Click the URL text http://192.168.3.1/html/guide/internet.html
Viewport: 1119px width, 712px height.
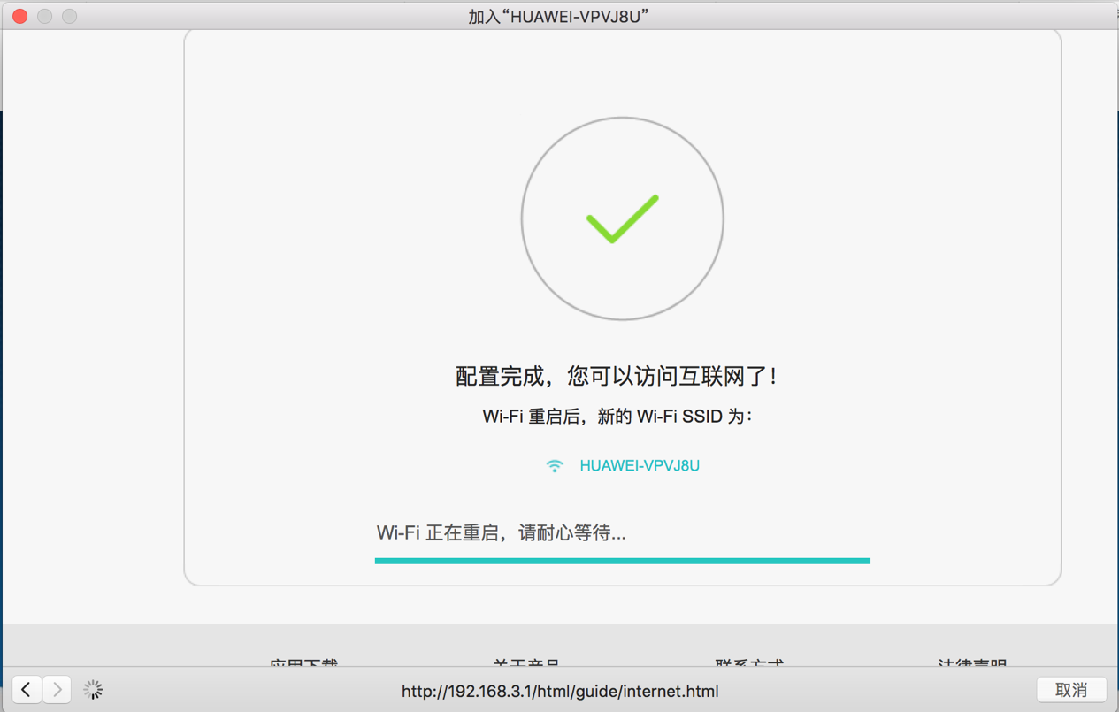tap(560, 691)
